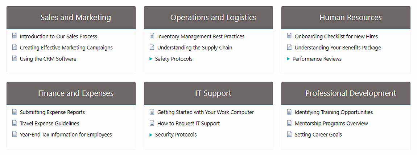This screenshot has width=417, height=155.
Task: Click document icon beside Introduction to Our Sales Process
Action: pyautogui.click(x=15, y=36)
